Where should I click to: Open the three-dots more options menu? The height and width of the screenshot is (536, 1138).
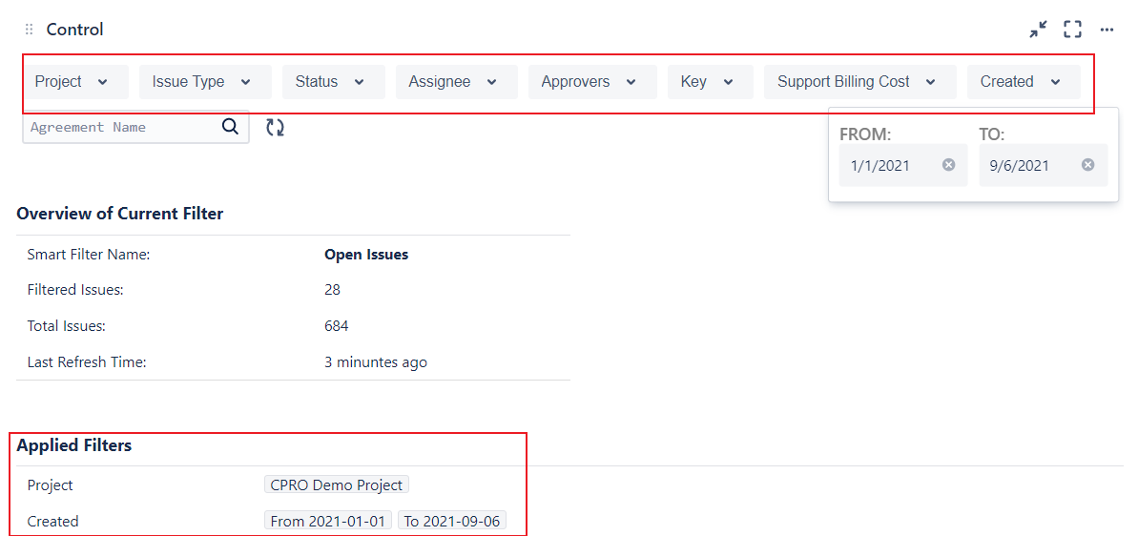(x=1107, y=30)
